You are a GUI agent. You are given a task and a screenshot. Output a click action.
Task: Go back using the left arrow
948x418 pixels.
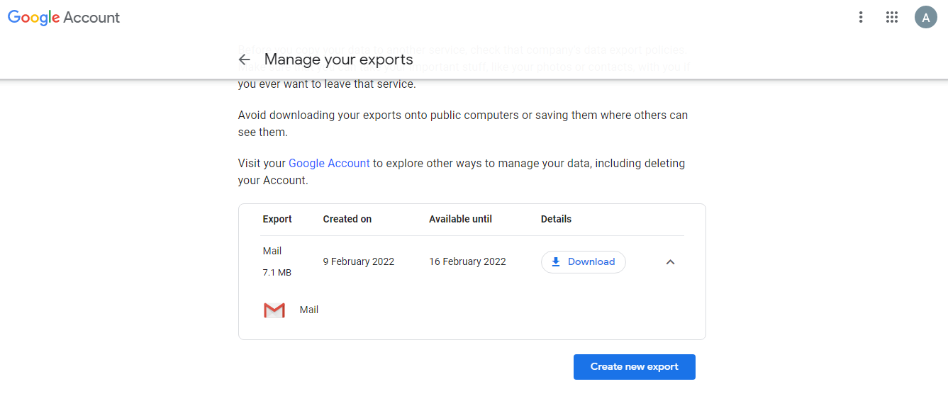tap(245, 60)
